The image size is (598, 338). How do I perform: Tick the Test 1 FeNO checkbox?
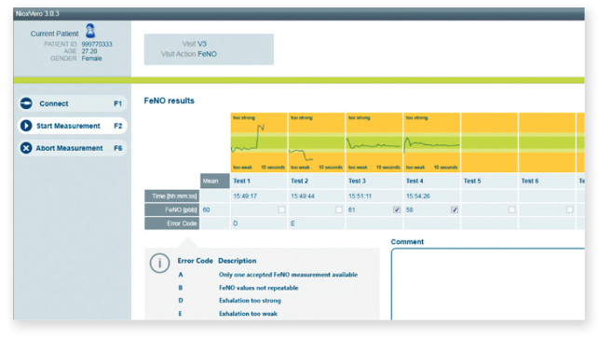[281, 210]
